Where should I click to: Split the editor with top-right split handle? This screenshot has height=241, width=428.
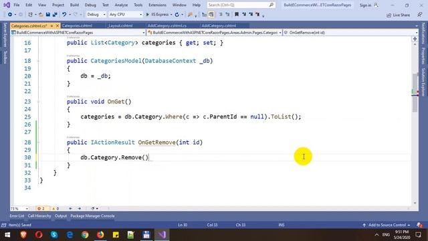coord(415,39)
